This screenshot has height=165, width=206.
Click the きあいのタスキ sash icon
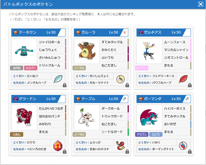point(120,146)
